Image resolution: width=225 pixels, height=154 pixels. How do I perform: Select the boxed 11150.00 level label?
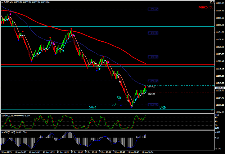pyautogui.click(x=153, y=33)
